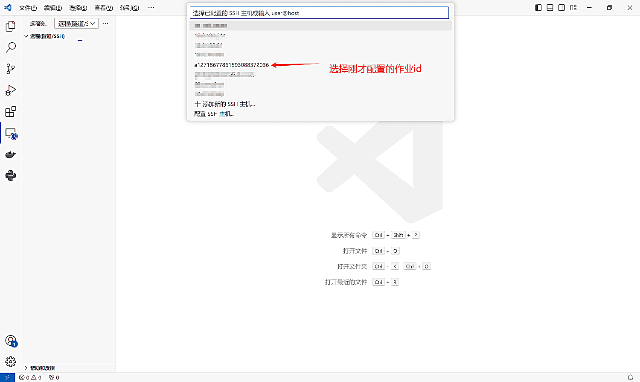The height and width of the screenshot is (382, 640).
Task: Open the title bar overflow menu ellipsis
Action: pos(151,8)
